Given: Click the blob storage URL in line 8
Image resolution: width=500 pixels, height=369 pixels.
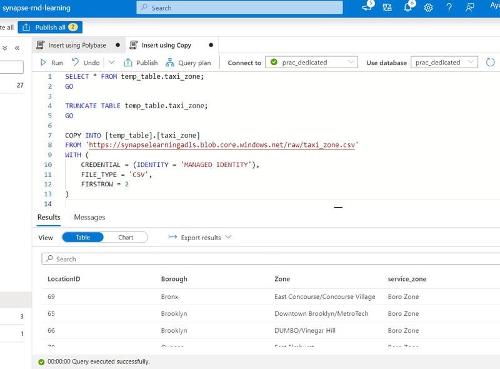Looking at the screenshot, I should 222,145.
